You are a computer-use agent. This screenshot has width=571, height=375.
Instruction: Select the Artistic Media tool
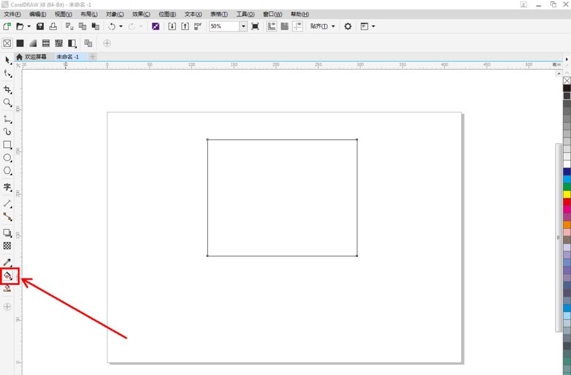pos(7,131)
